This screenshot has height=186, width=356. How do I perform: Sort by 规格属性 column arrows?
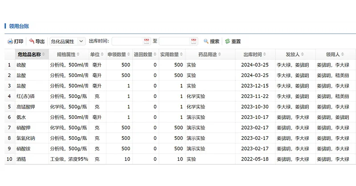coord(78,54)
